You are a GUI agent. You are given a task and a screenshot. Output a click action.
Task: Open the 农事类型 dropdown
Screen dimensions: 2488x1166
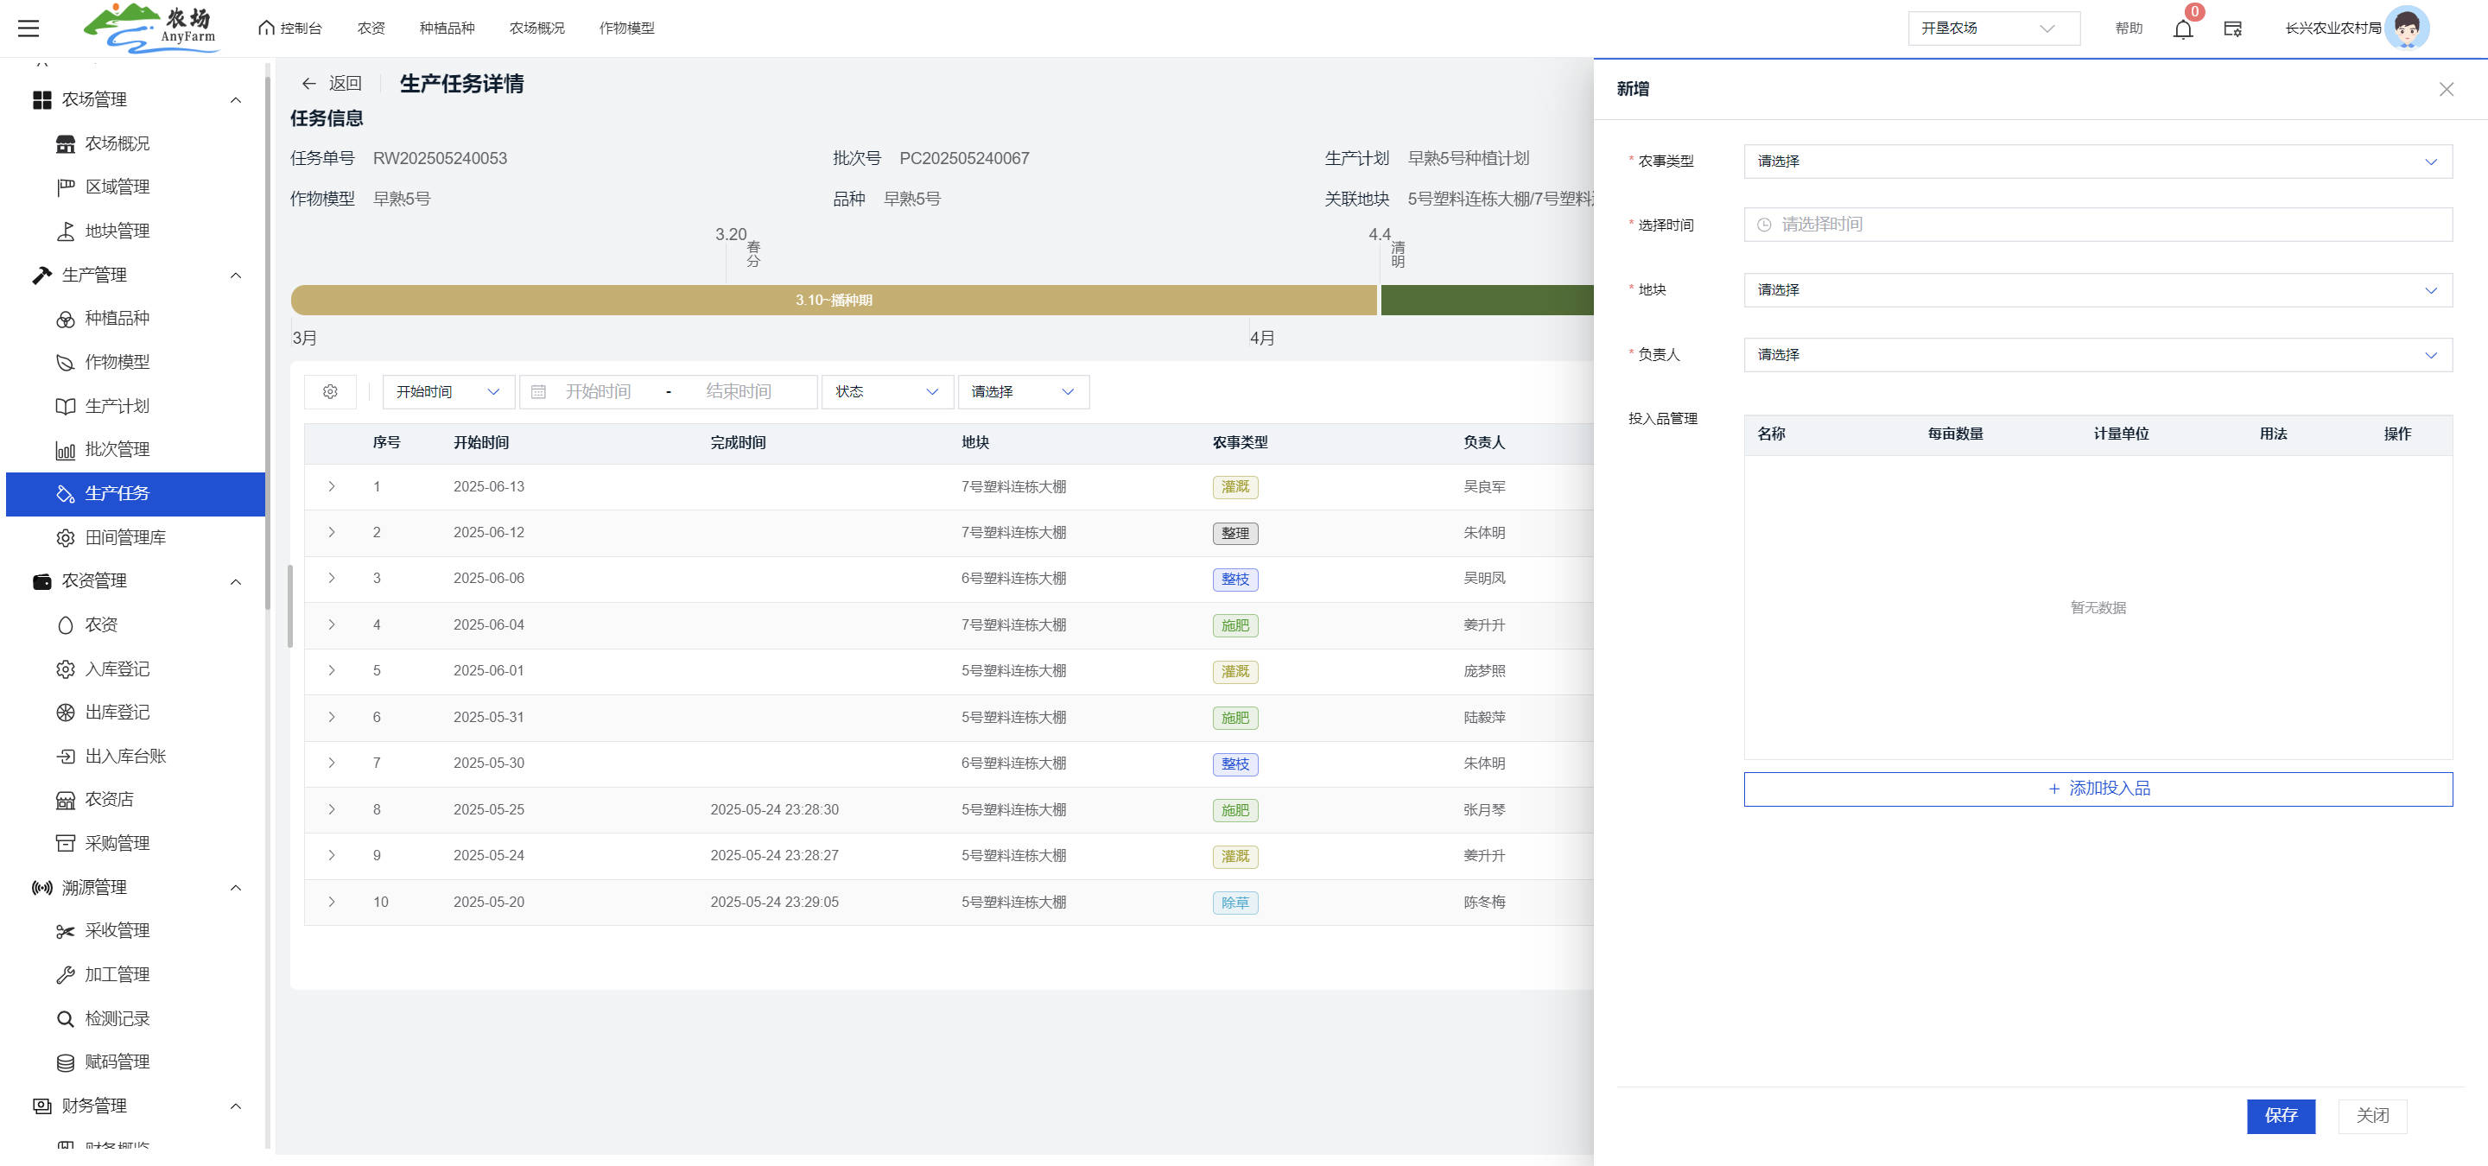(2097, 162)
